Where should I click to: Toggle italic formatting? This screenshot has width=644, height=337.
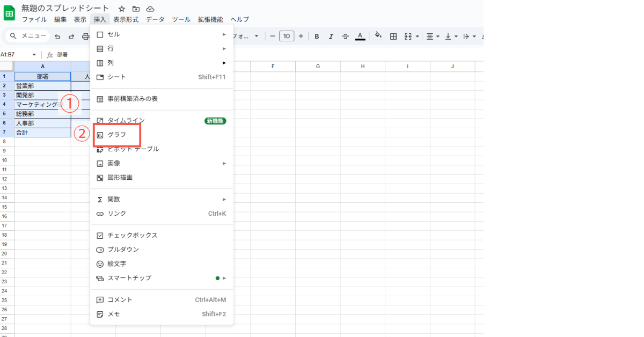(331, 36)
